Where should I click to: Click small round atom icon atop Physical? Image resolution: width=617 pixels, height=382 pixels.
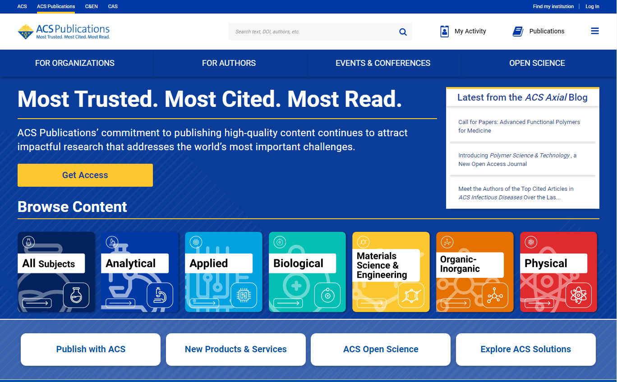click(531, 242)
